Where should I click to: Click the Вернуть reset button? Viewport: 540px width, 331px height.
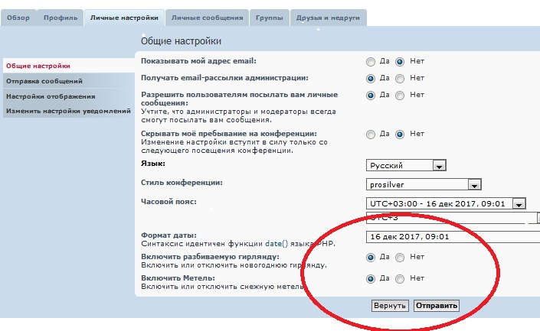point(389,306)
